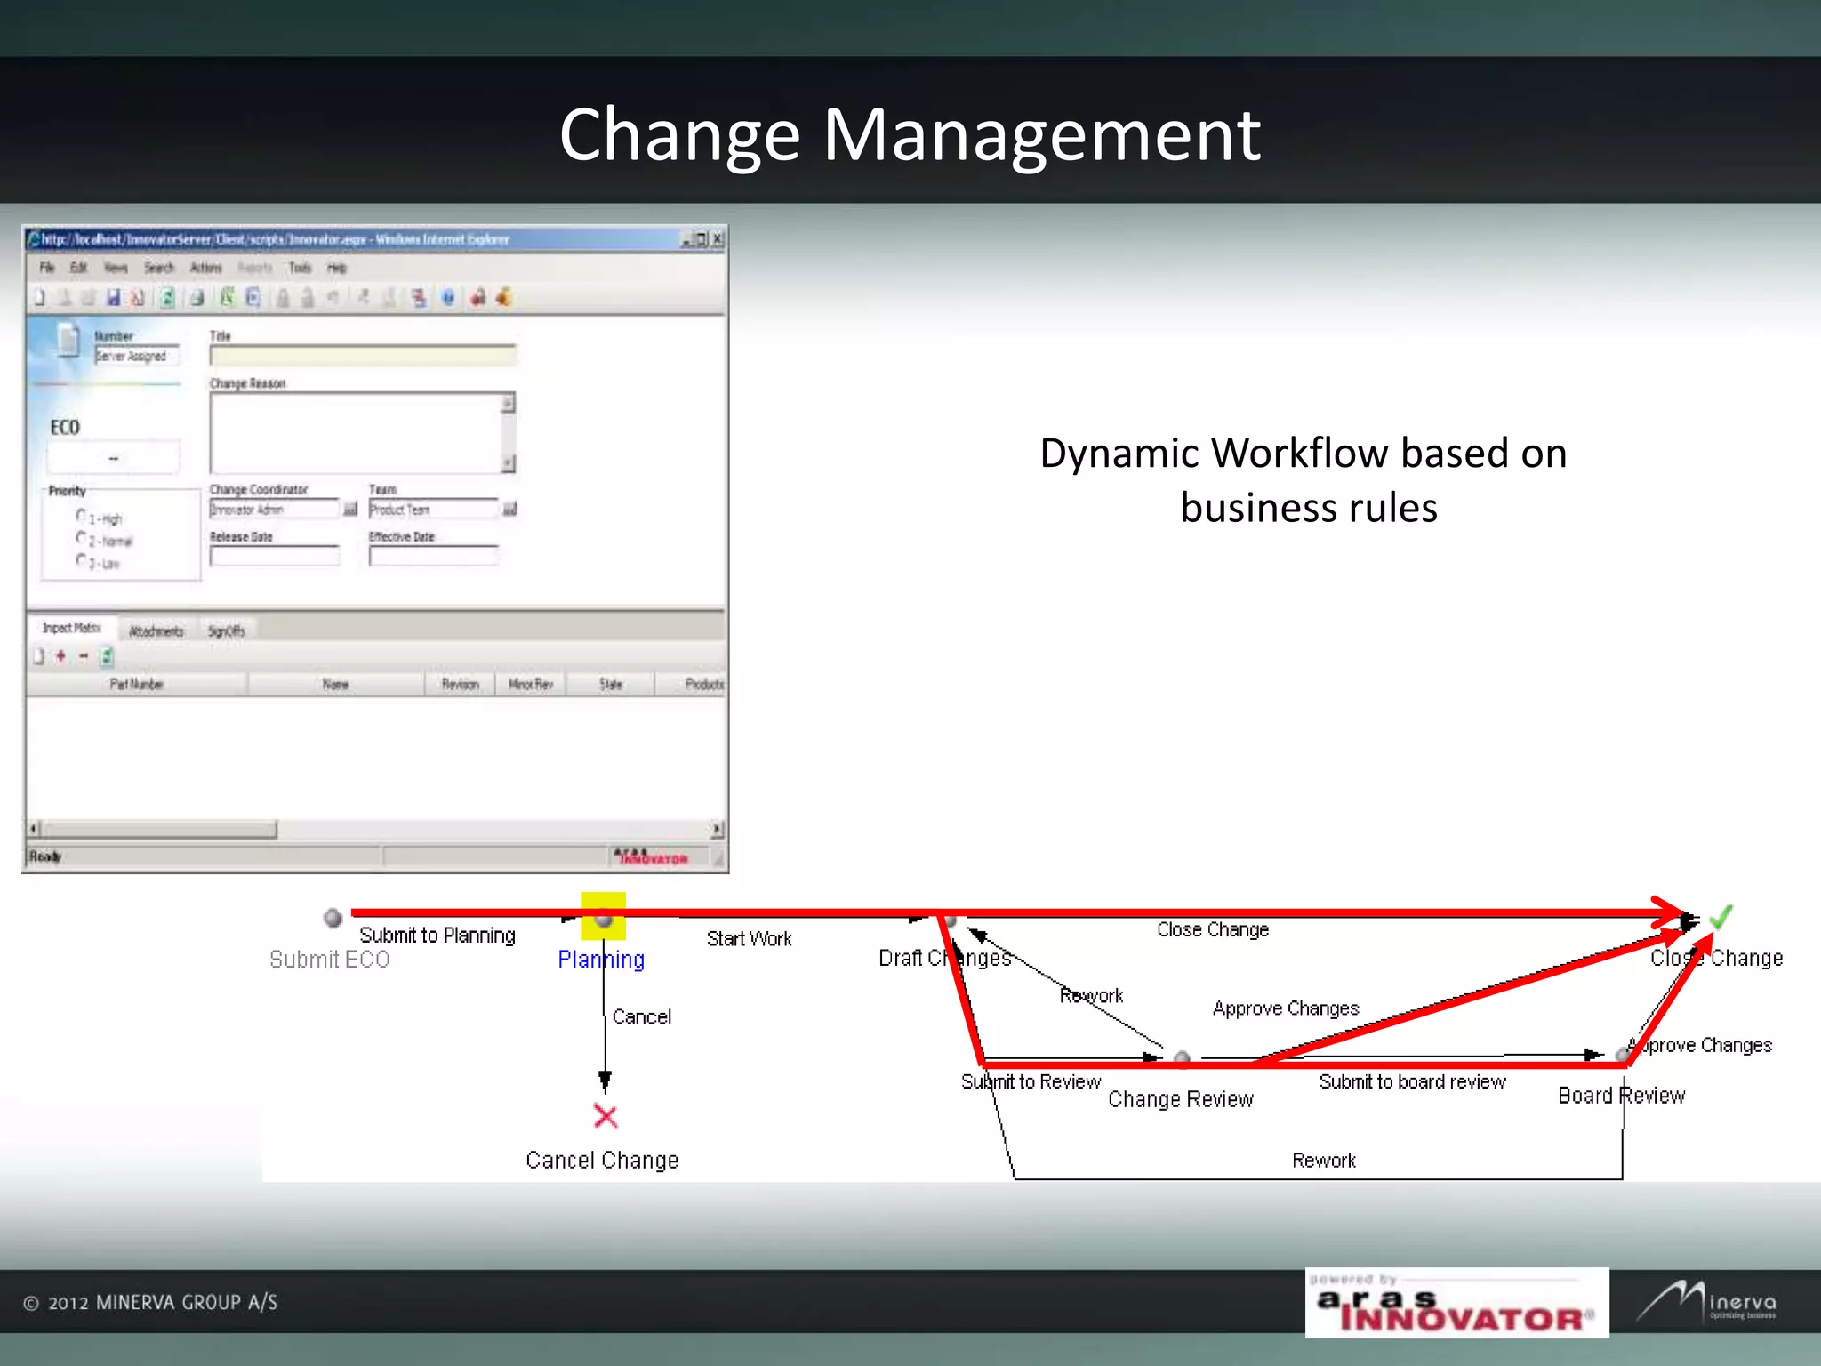Open the Help menu
Screen dimensions: 1821x1366
click(336, 268)
